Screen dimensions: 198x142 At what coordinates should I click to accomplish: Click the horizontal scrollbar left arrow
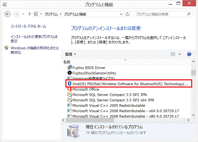63,120
